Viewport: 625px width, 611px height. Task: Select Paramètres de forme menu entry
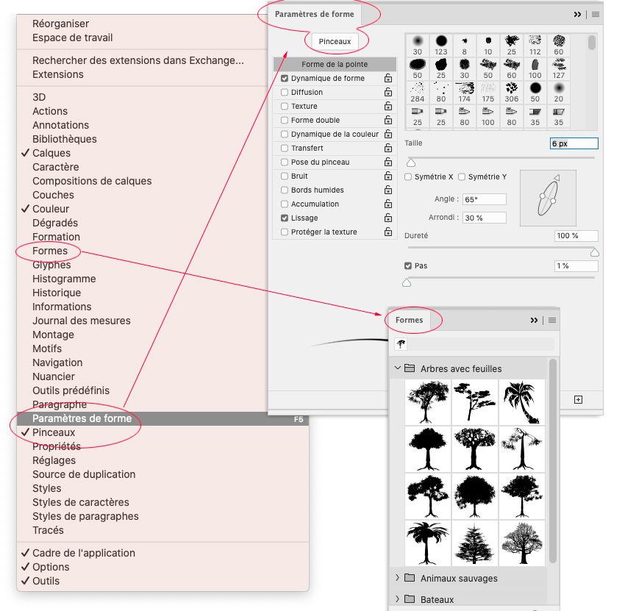click(162, 418)
